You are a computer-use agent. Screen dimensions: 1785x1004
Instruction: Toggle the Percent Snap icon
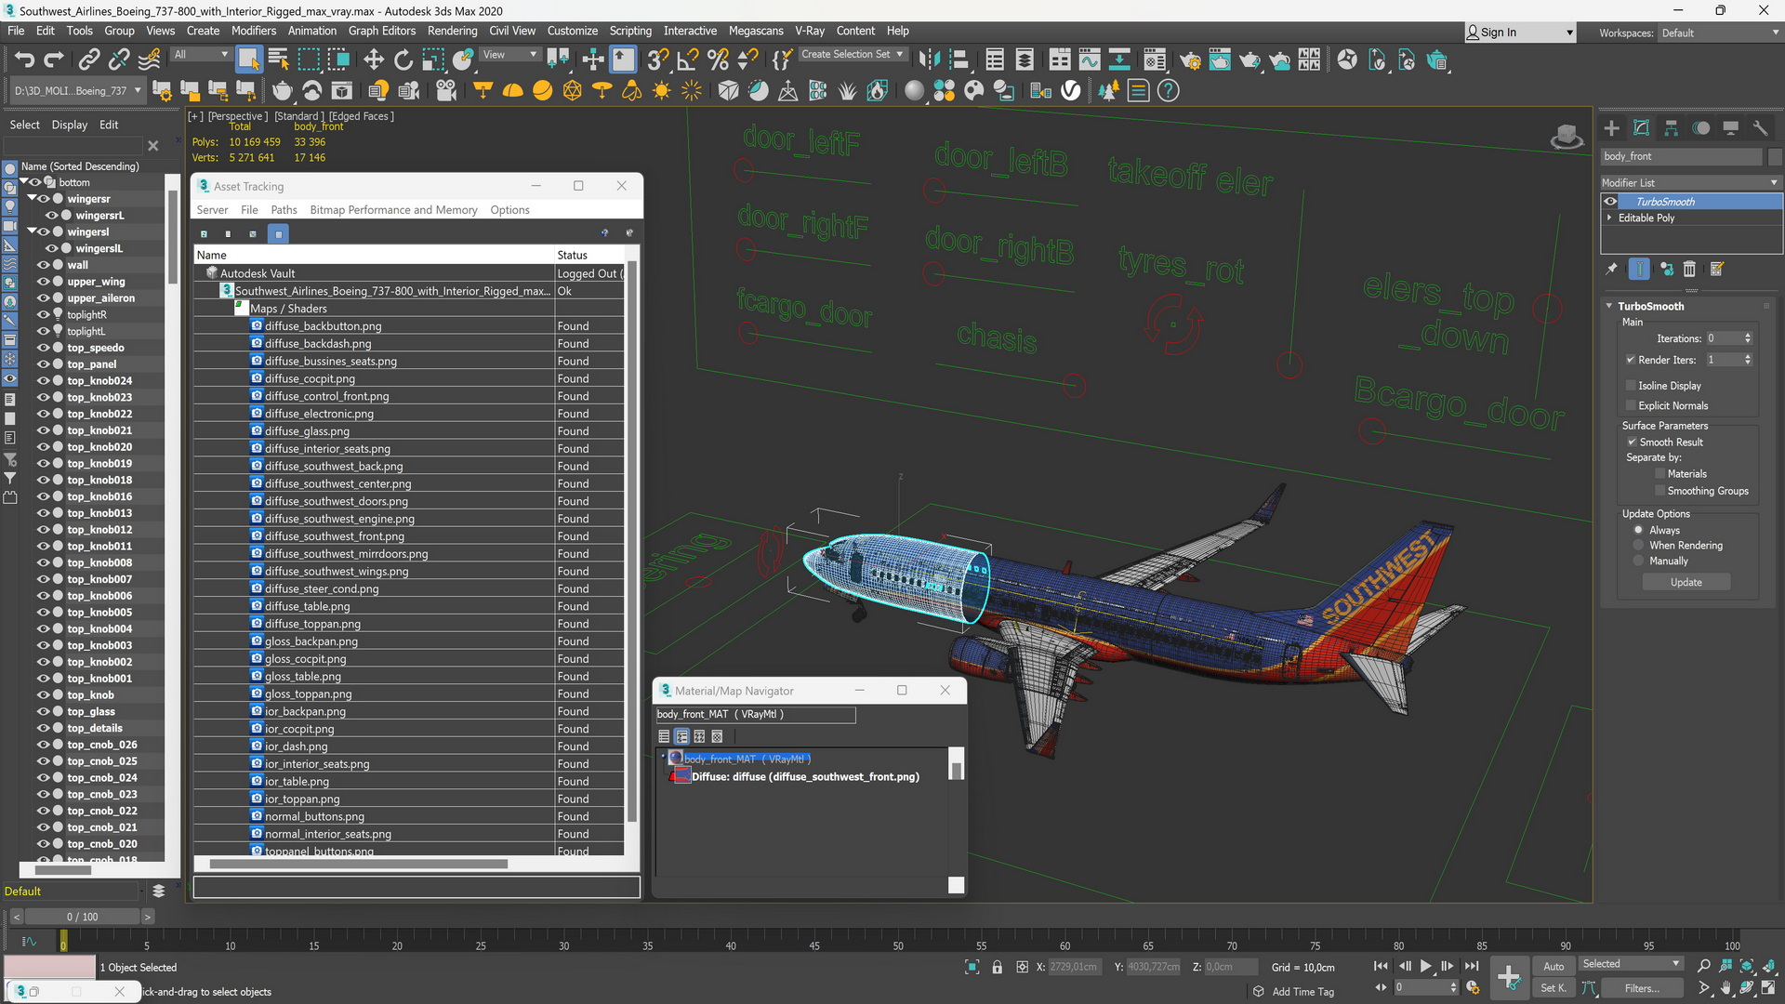click(x=718, y=60)
